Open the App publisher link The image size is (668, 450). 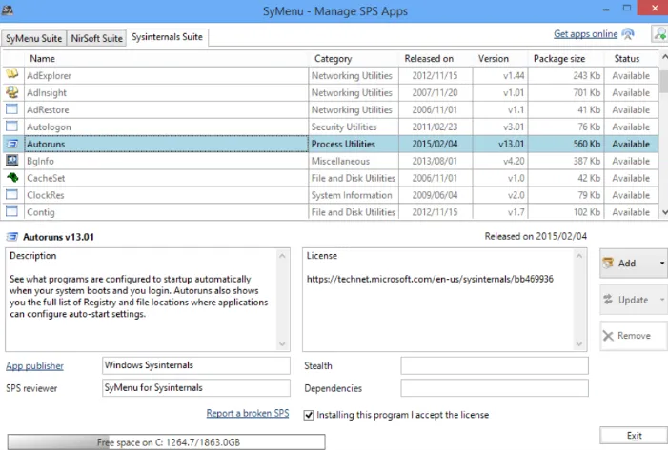pyautogui.click(x=34, y=365)
